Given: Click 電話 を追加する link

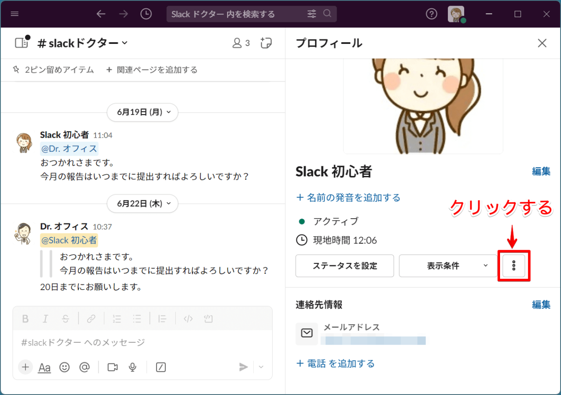Looking at the screenshot, I should (336, 364).
